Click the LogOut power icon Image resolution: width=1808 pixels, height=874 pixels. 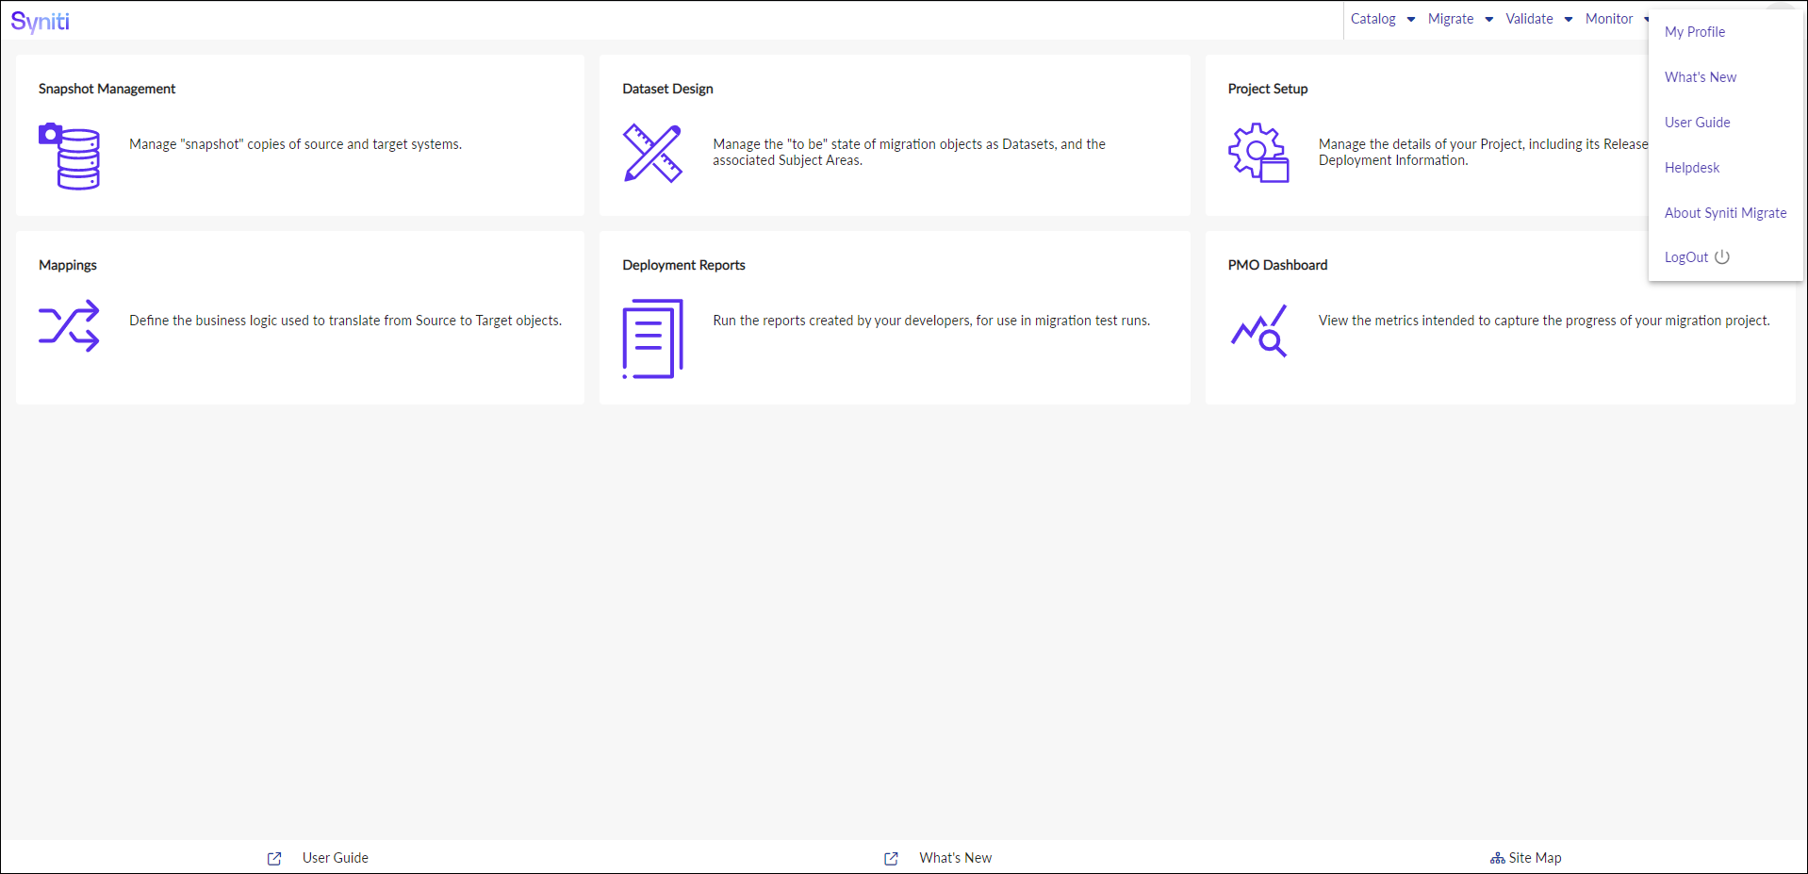[x=1722, y=256]
